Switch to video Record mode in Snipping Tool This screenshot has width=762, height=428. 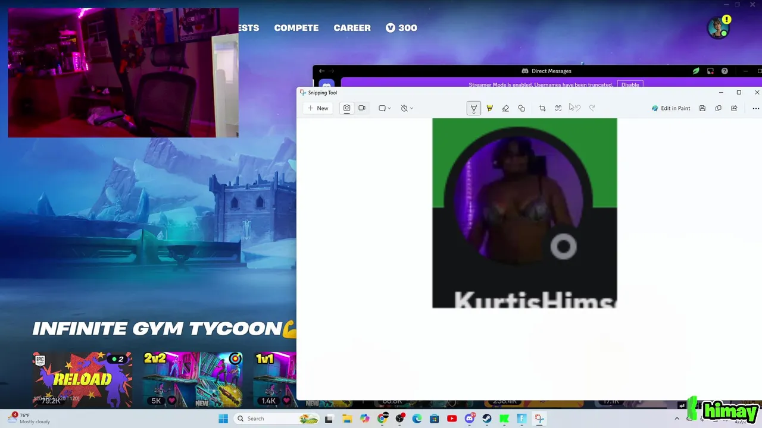362,108
